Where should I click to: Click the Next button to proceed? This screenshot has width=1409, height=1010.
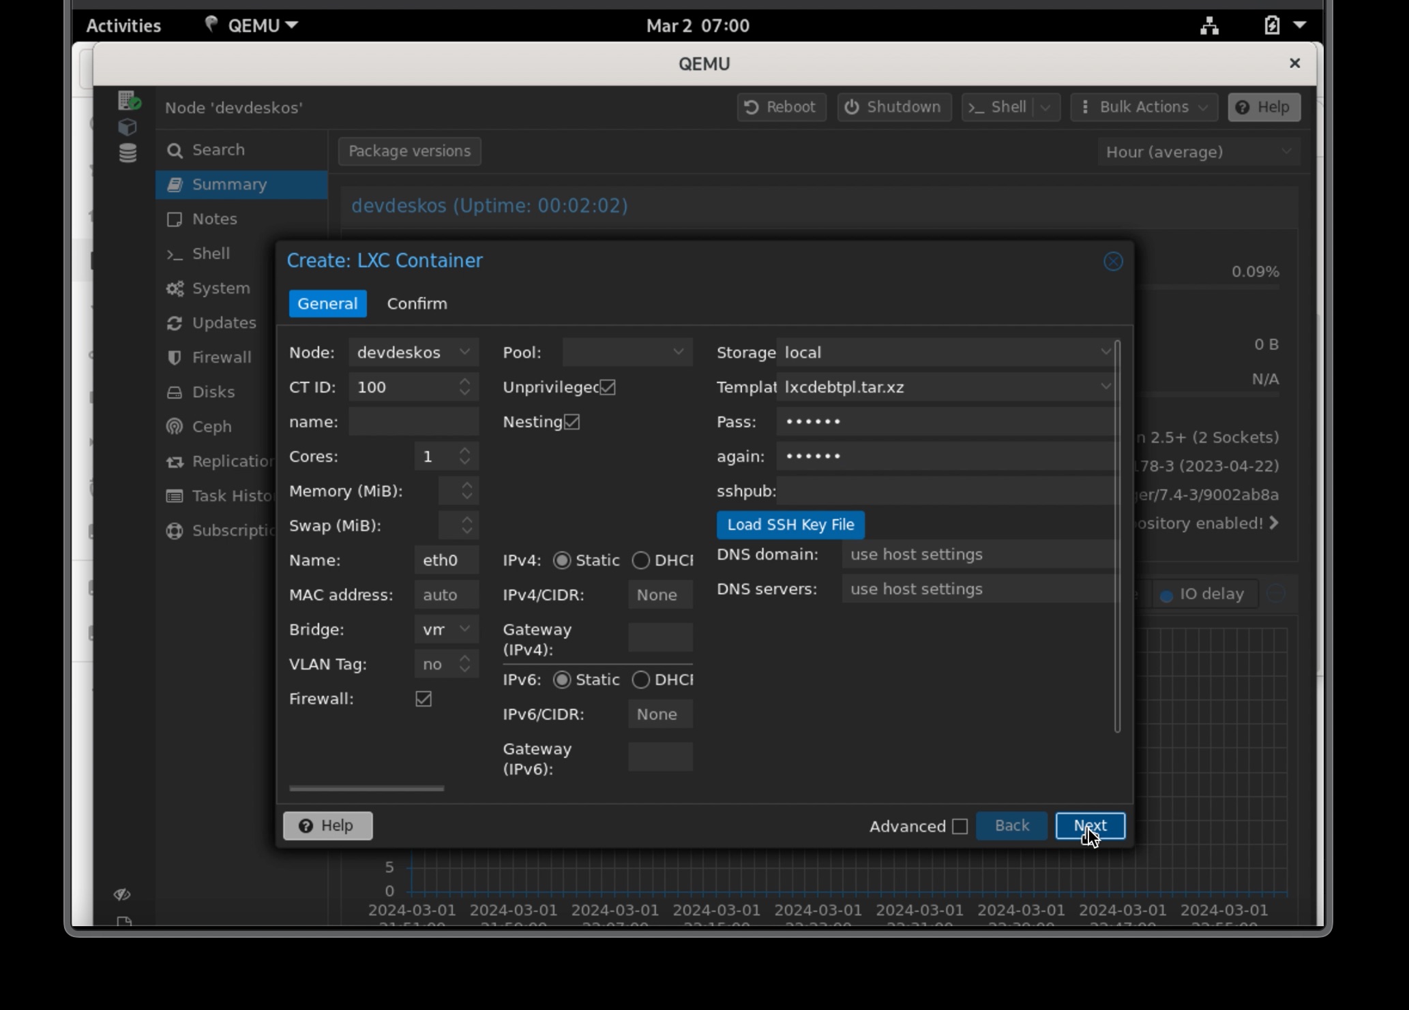point(1090,825)
